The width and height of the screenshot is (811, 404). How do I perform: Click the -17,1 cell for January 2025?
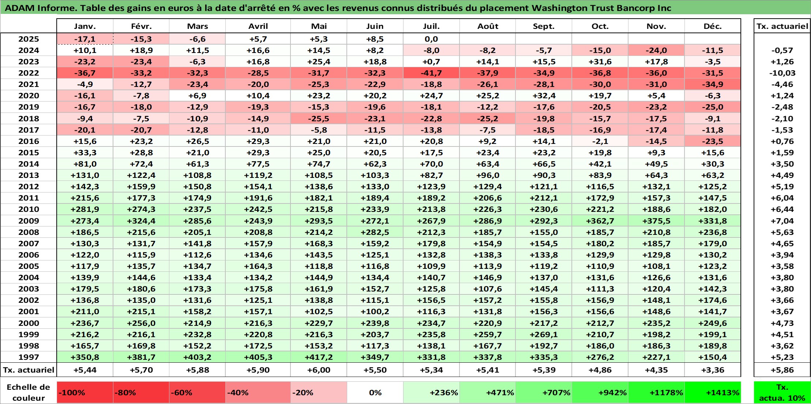(85, 39)
